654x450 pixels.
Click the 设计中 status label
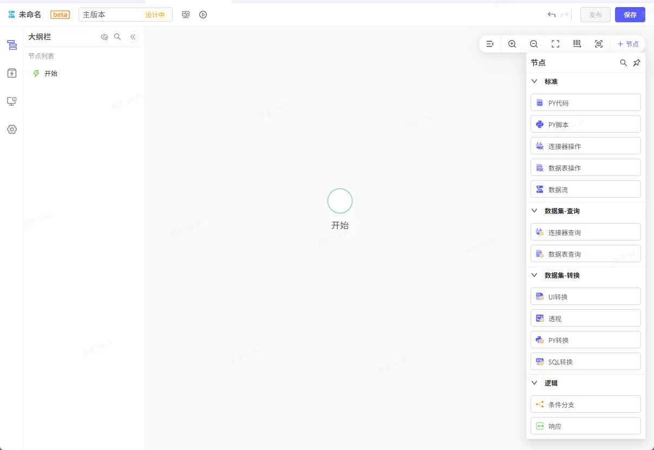tap(155, 15)
